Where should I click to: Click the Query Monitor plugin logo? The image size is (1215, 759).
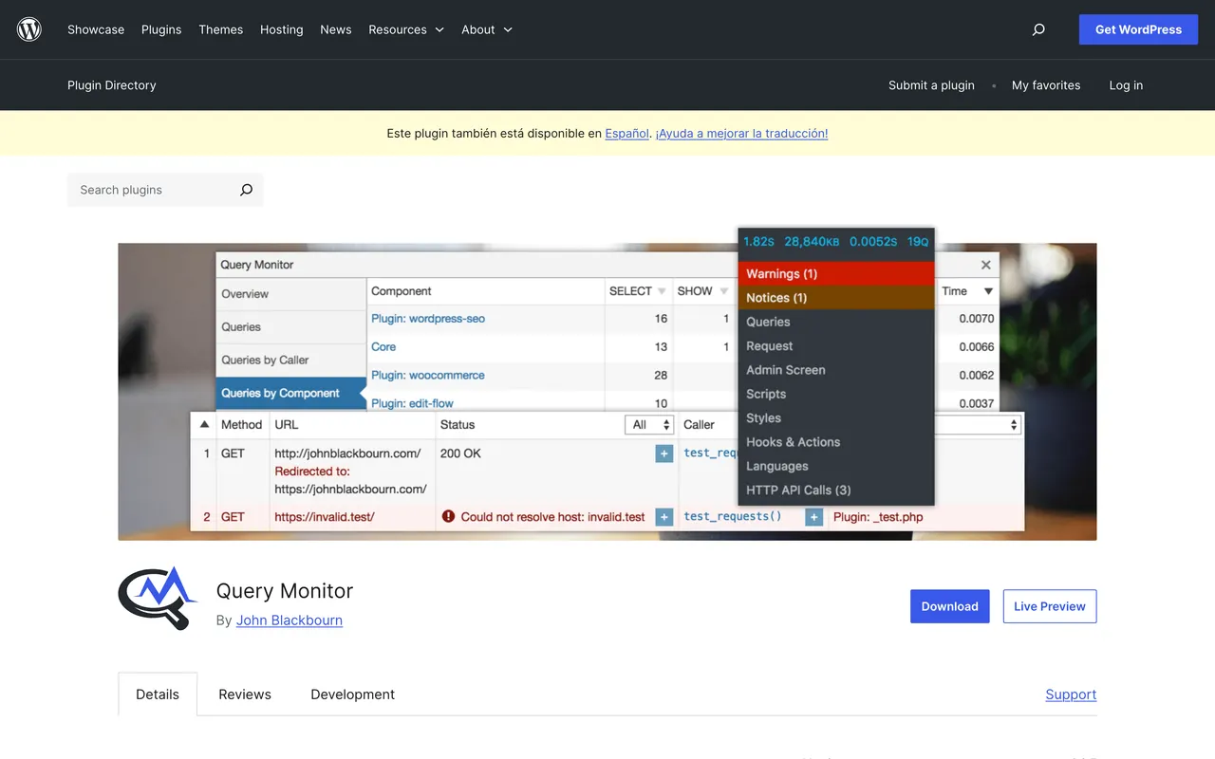[158, 599]
